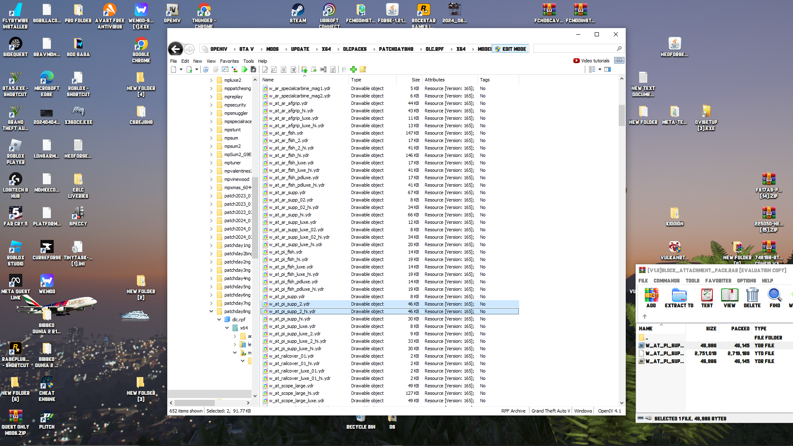Click the OpenIV search input field
This screenshot has height=446, width=793.
point(574,49)
